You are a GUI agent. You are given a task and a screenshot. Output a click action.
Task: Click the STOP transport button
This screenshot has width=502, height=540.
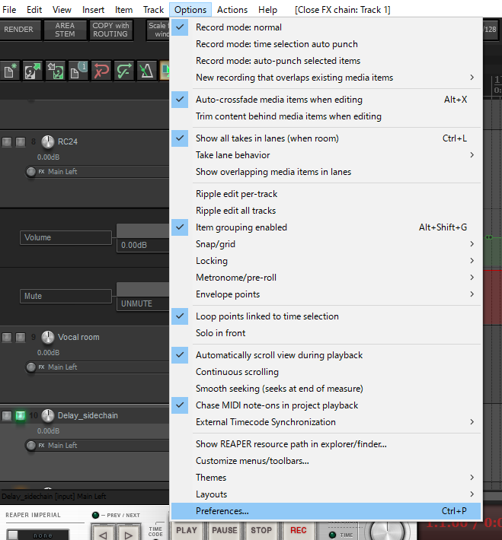(261, 530)
